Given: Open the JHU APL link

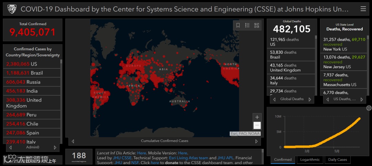Looking at the screenshot, I should pos(226,158).
